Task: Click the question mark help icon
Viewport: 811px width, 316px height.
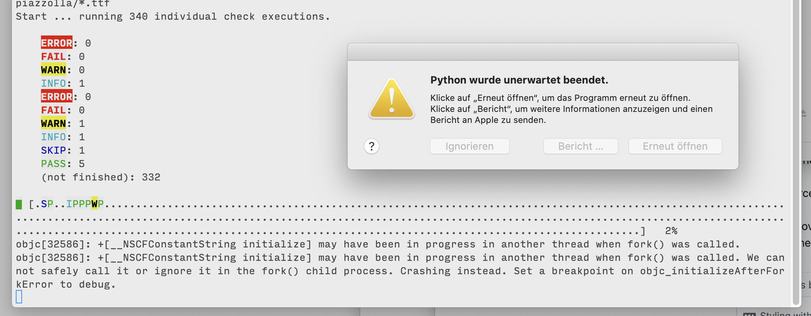Action: click(371, 146)
